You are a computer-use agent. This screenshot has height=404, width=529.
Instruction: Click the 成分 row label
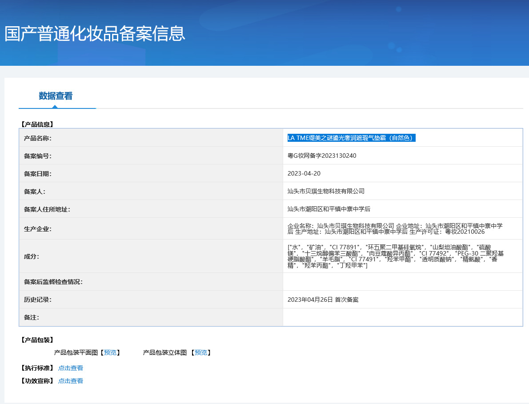coord(32,256)
